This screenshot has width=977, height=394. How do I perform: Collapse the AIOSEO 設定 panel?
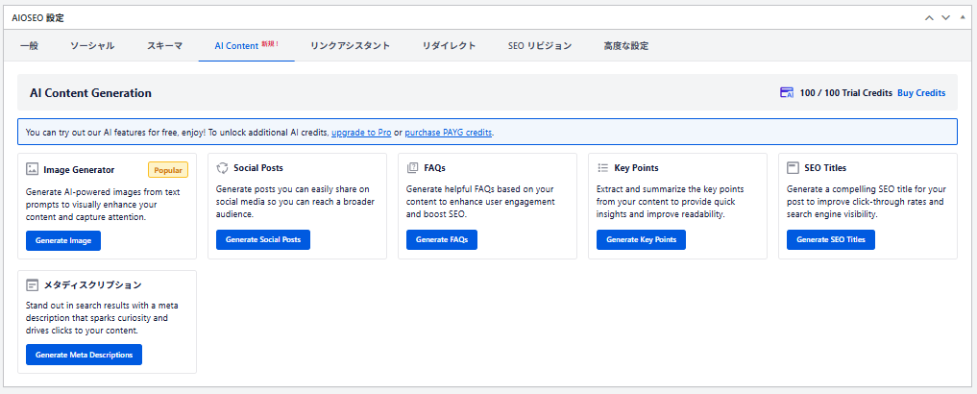(x=962, y=17)
